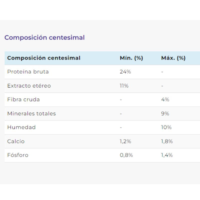Click the 1,4% Fósforo maximum value
This screenshot has height=200, width=200.
[x=167, y=155]
